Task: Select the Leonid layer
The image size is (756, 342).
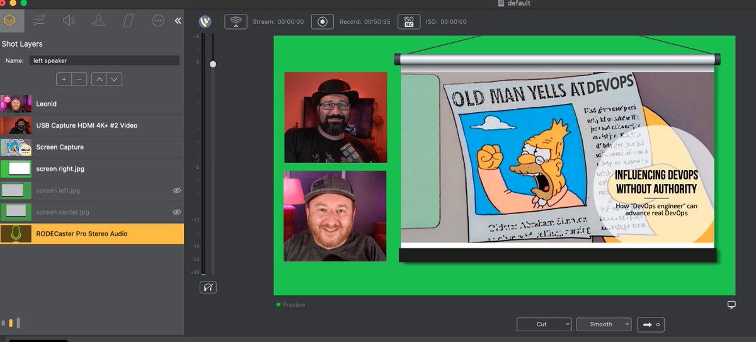Action: click(x=92, y=103)
